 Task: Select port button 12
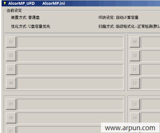tap(135, 83)
